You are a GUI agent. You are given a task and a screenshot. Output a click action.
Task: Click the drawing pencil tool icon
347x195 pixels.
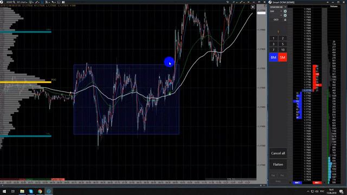(x=36, y=2)
